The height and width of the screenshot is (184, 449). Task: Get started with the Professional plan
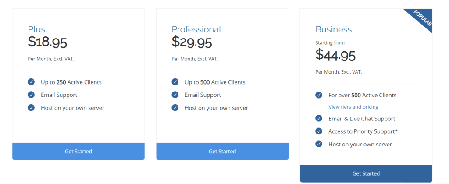coord(222,152)
